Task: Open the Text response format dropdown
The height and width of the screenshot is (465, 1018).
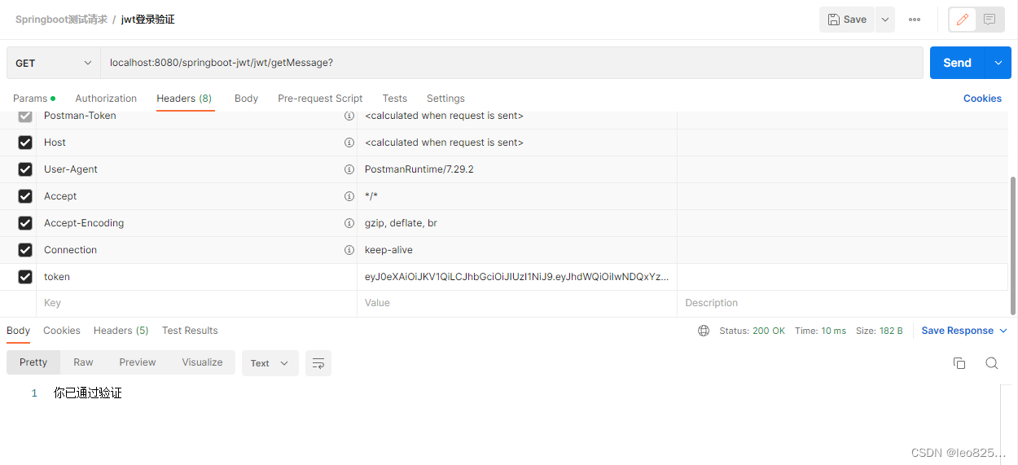Action: (270, 363)
